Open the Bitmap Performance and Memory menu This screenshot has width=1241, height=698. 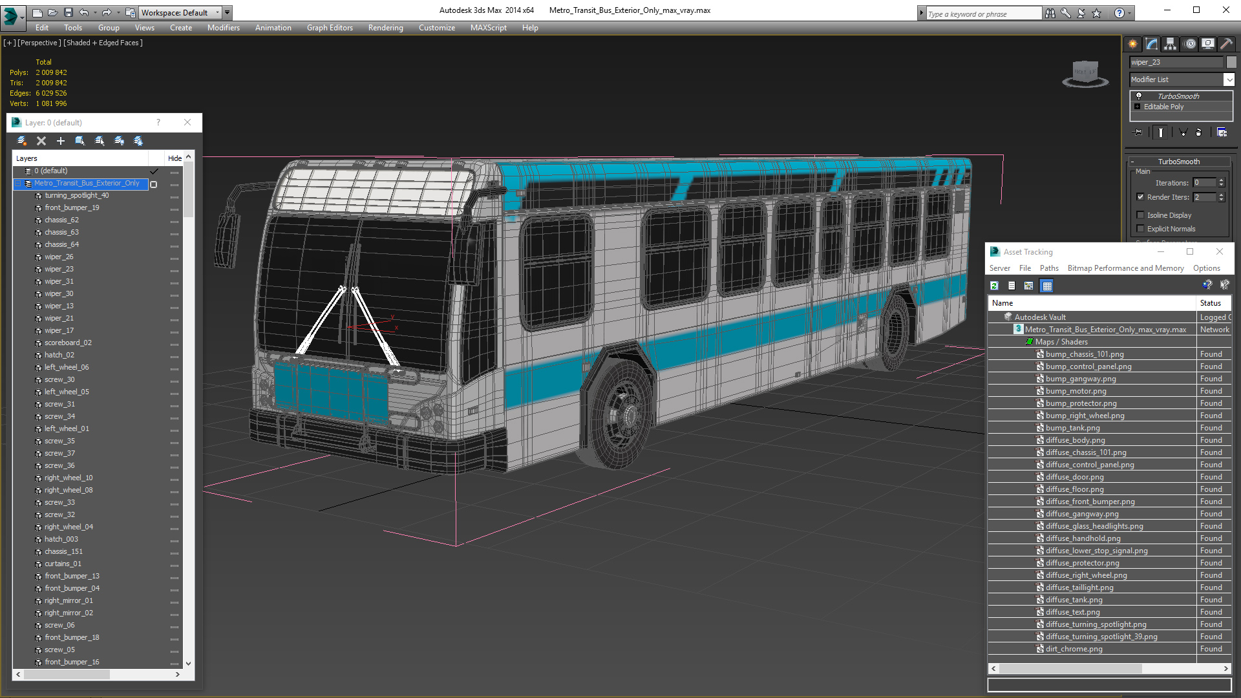(1125, 268)
